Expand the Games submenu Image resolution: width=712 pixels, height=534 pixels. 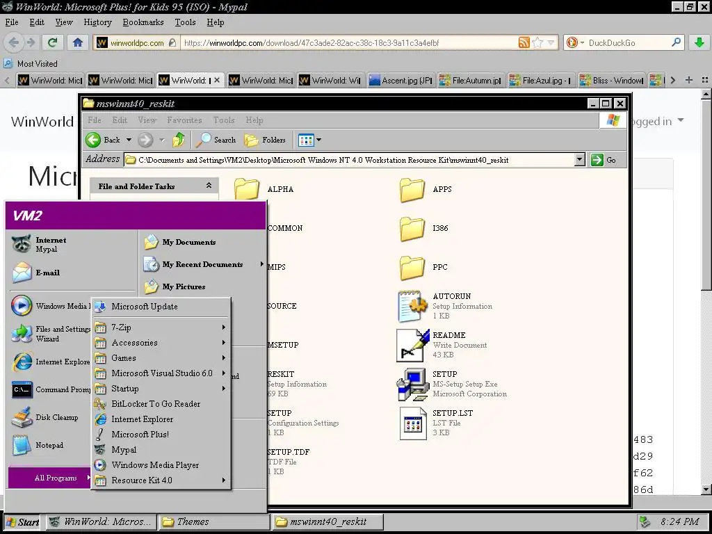(x=161, y=358)
